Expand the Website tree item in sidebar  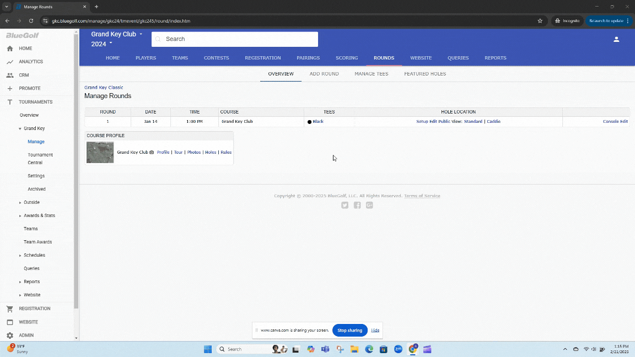(20, 295)
